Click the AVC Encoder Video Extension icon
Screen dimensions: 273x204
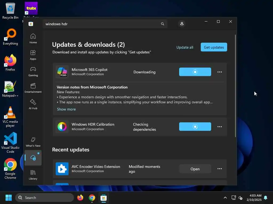coord(62,169)
